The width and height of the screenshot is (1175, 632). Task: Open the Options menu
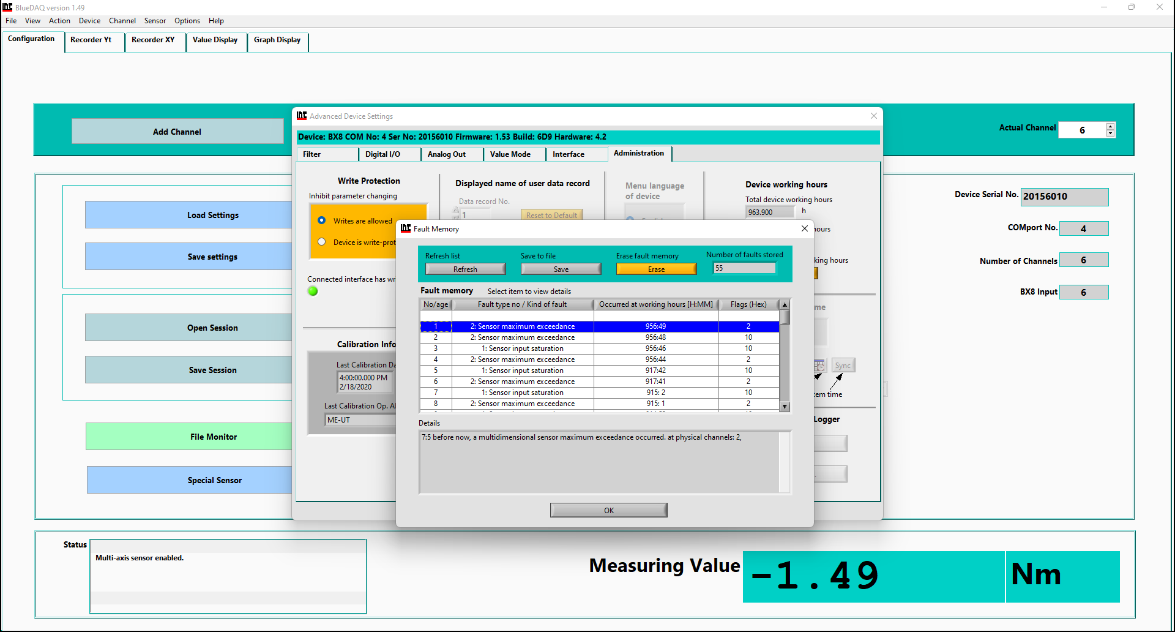click(x=187, y=21)
